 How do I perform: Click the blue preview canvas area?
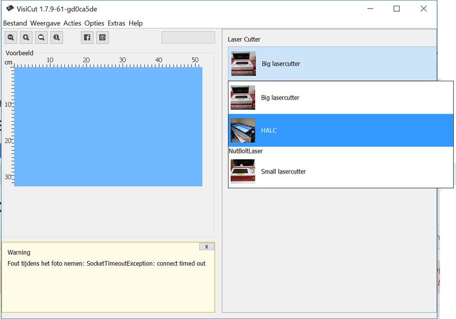pos(108,126)
